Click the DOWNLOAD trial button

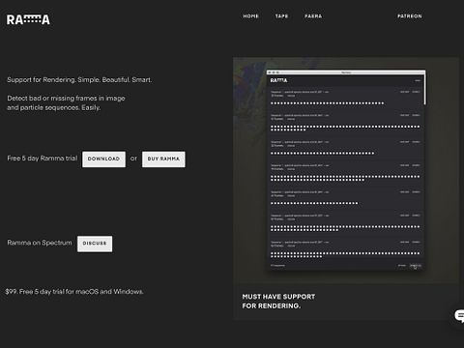[x=103, y=159]
